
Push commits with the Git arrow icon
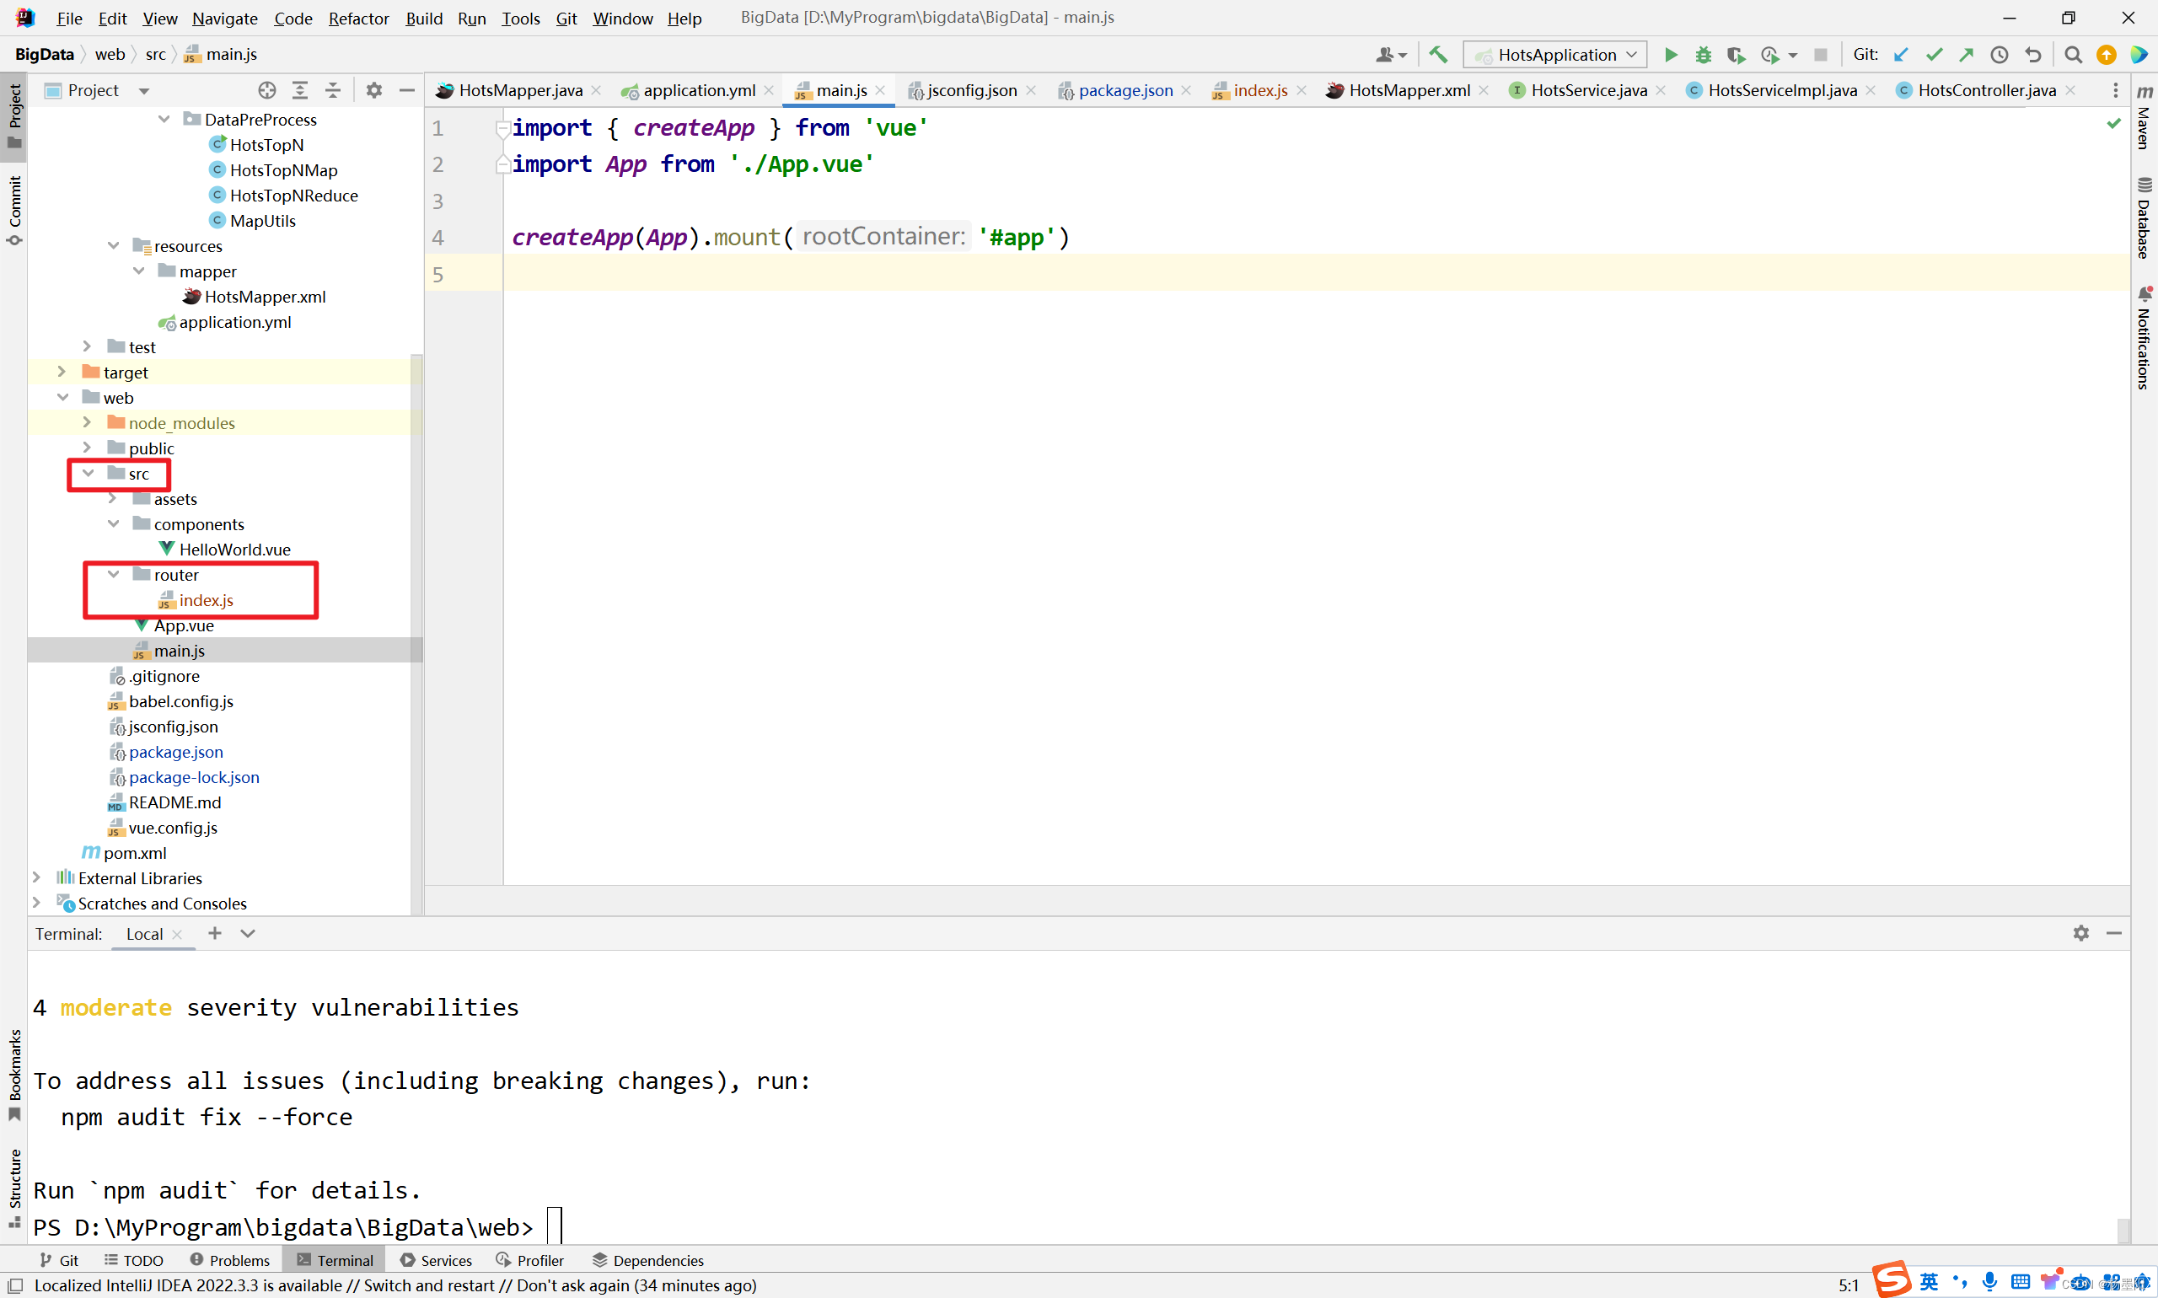1967,54
